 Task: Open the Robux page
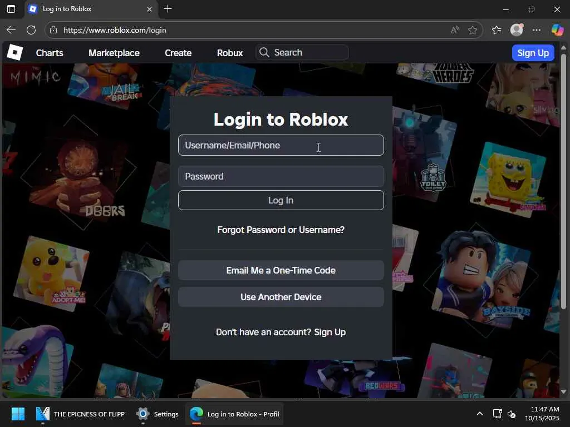[x=230, y=53]
